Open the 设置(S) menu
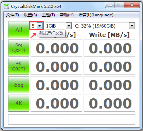 click(x=30, y=15)
